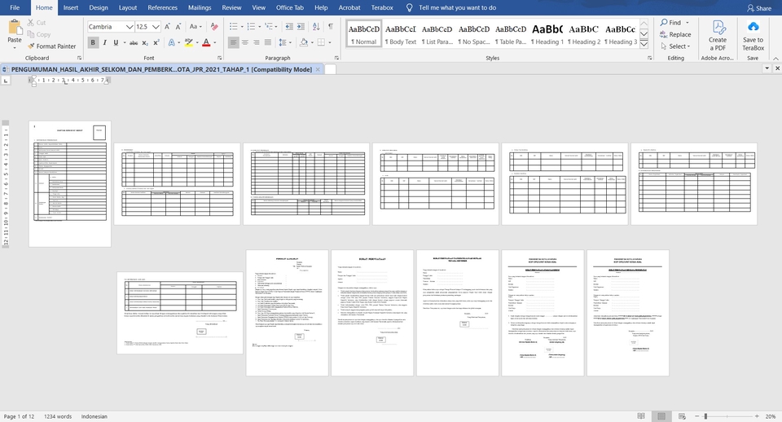Viewport: 782px width, 422px height.
Task: Open the Select dropdown in Editing
Action: pyautogui.click(x=676, y=46)
